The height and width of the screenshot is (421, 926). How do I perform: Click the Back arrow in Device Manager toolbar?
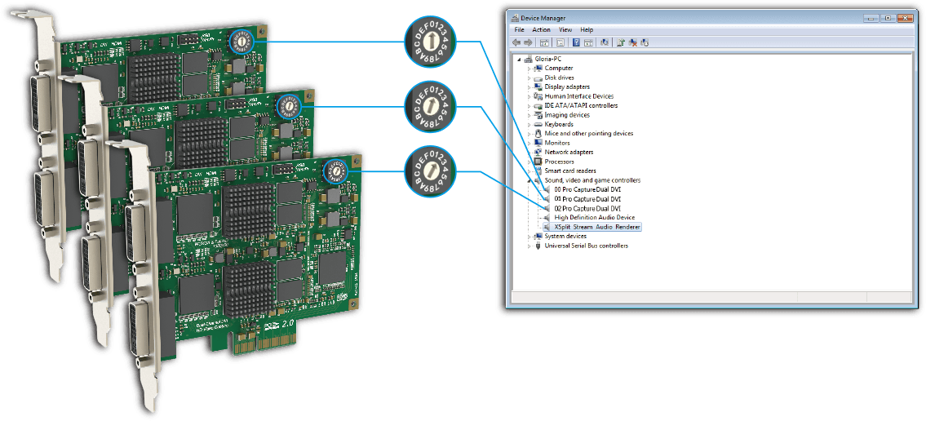(516, 42)
